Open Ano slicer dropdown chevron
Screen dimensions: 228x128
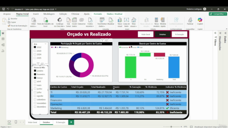point(46,44)
